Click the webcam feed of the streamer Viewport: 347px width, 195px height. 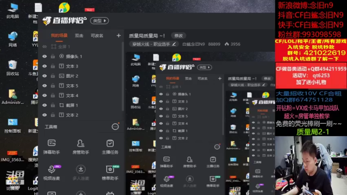(x=311, y=166)
